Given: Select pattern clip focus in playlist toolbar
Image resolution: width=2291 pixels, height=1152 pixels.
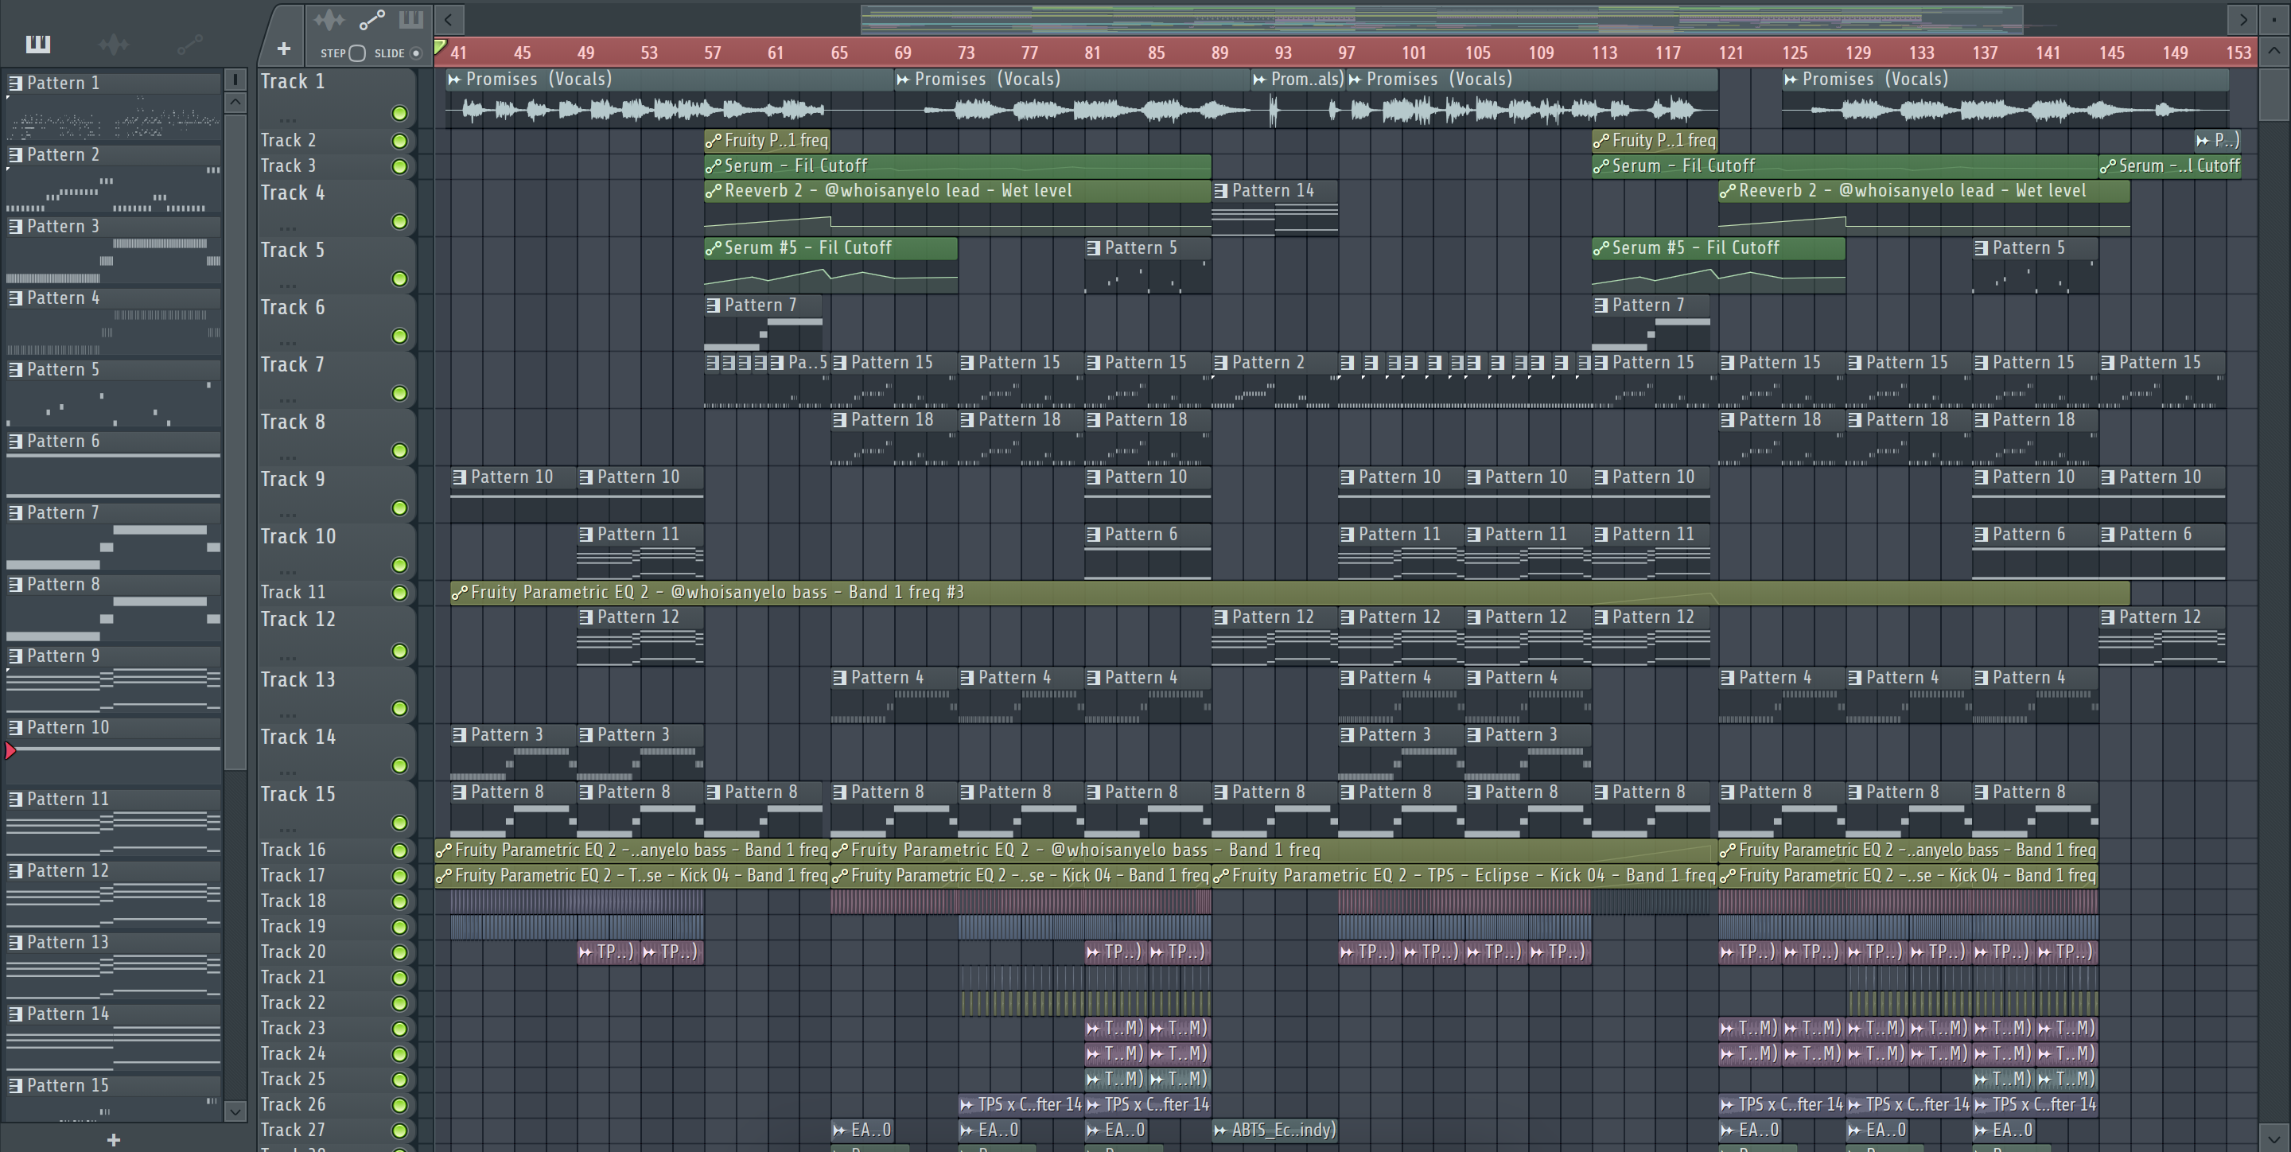Looking at the screenshot, I should [x=411, y=20].
